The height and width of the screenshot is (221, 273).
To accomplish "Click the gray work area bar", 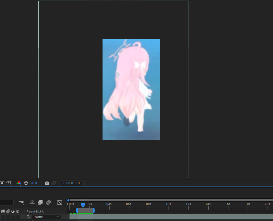I will coord(85,211).
